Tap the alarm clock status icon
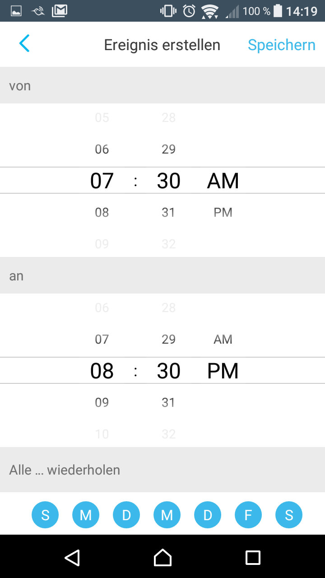 tap(189, 11)
